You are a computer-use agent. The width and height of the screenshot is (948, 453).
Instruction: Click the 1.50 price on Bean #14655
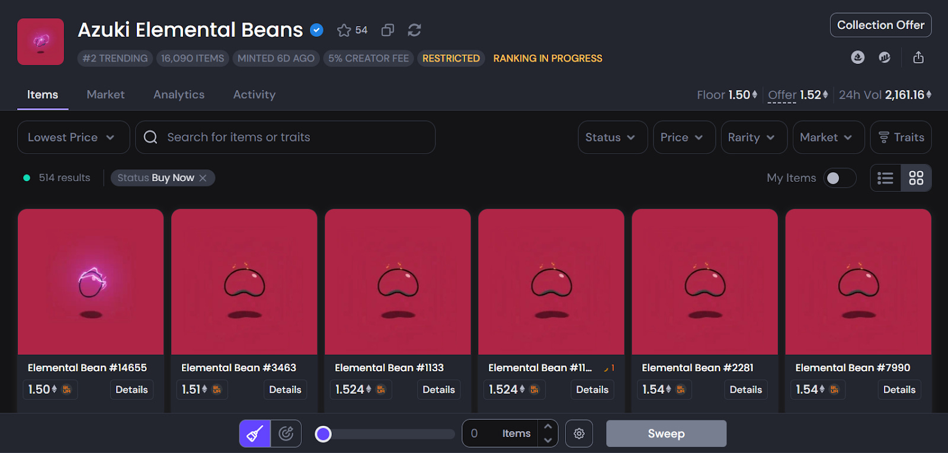click(43, 390)
